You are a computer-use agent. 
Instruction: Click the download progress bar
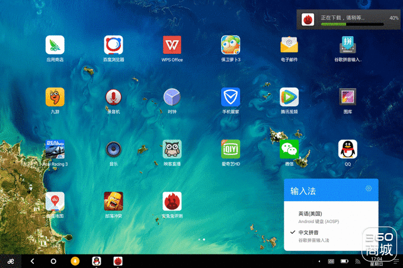[353, 24]
